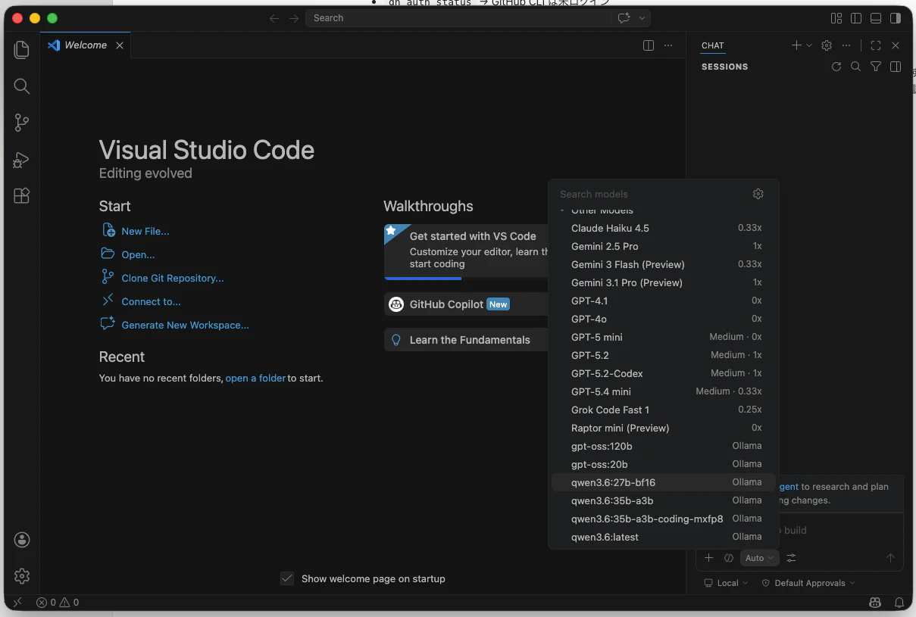Click Generate New Workspace... link
Screen dimensions: 916x617
(185, 325)
